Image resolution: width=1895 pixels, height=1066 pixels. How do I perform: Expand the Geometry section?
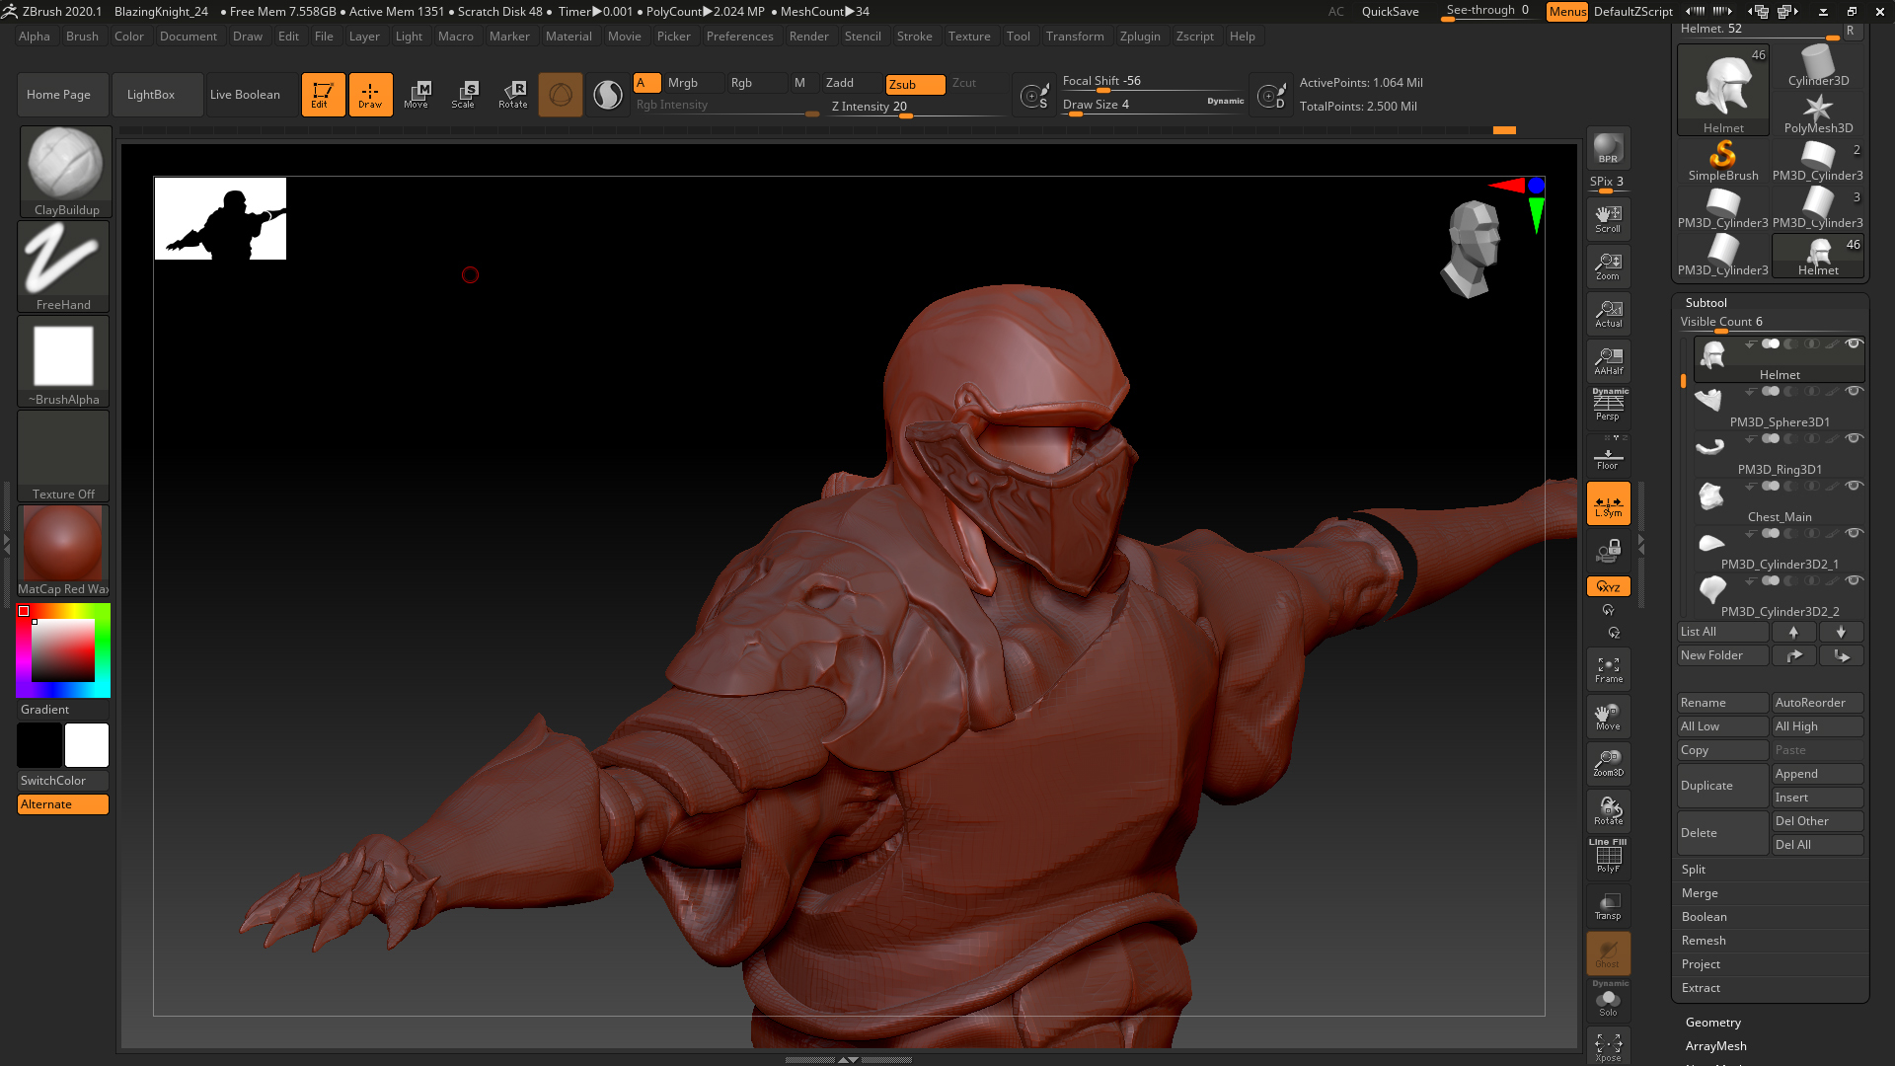click(1712, 1023)
